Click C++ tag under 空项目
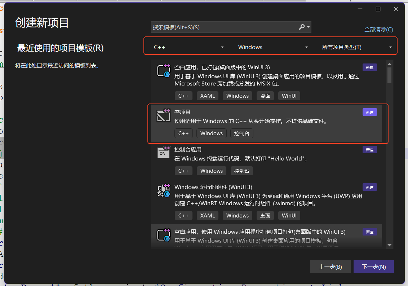 pos(183,133)
